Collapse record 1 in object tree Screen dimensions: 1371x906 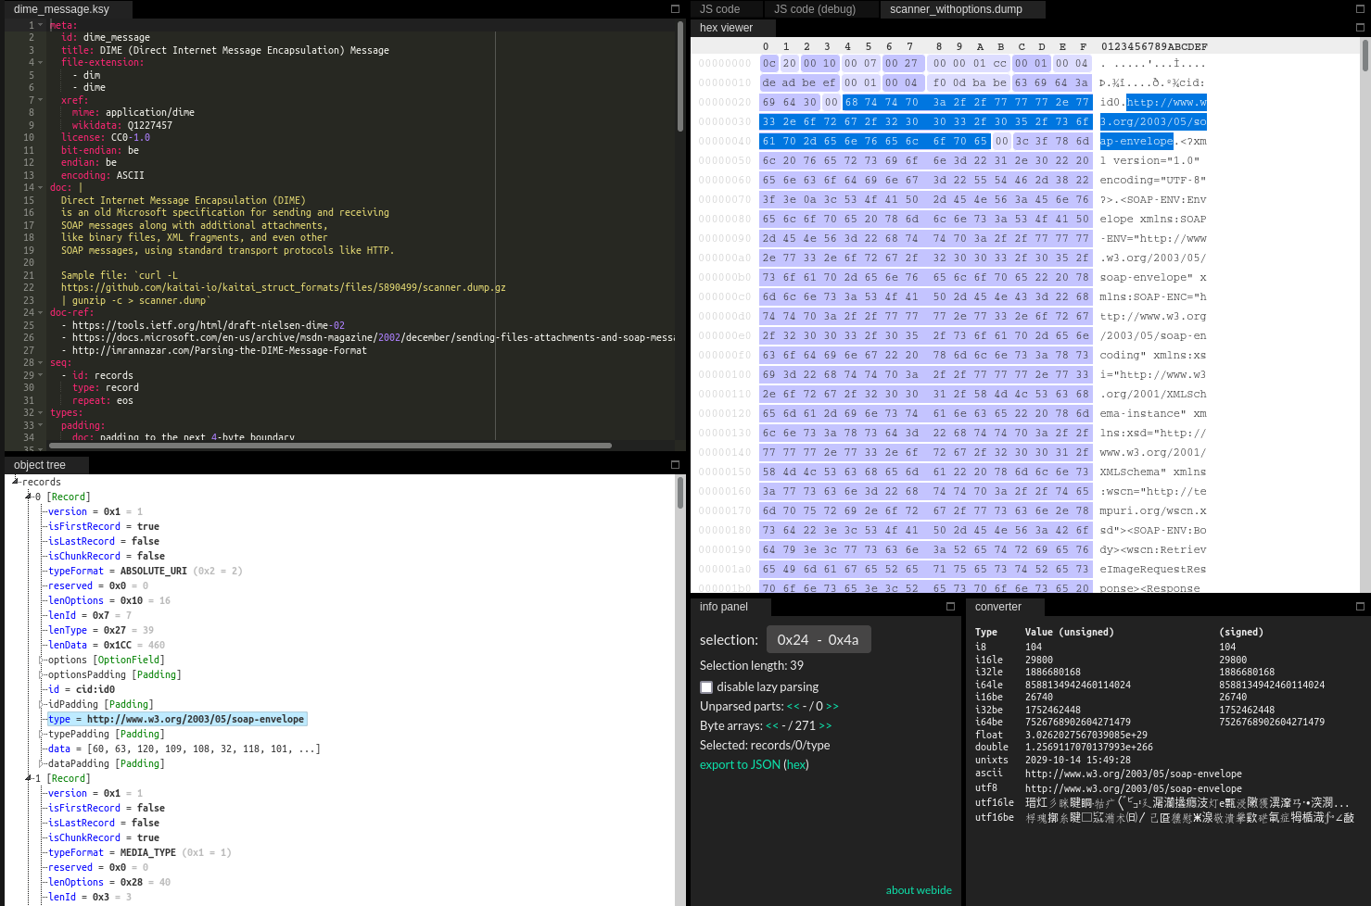[x=28, y=778]
